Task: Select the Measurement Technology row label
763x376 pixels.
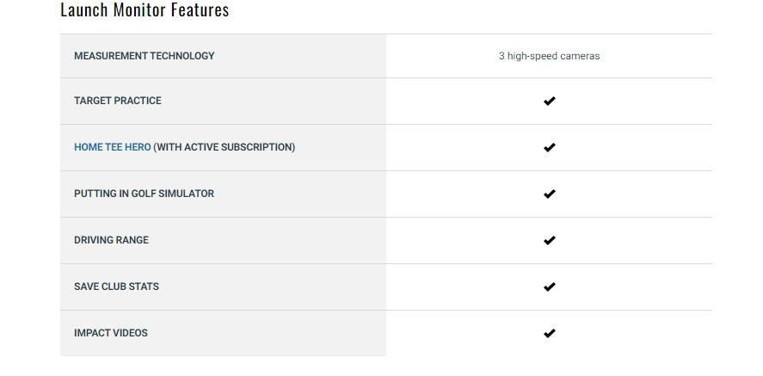Action: click(144, 56)
